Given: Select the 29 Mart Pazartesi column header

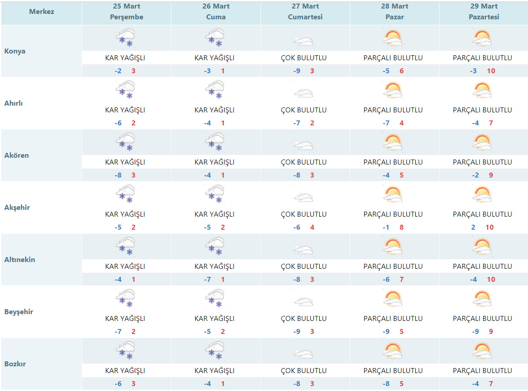Looking at the screenshot, I should point(484,12).
